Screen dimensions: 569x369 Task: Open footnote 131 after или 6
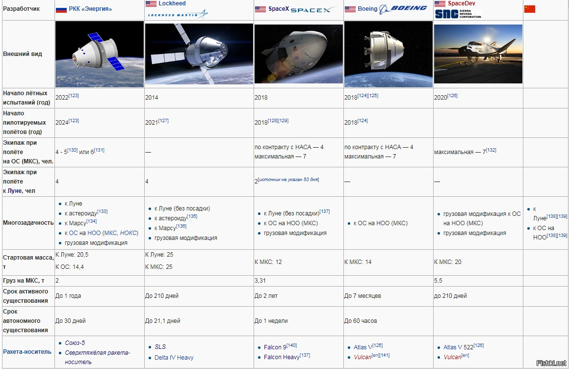(99, 150)
